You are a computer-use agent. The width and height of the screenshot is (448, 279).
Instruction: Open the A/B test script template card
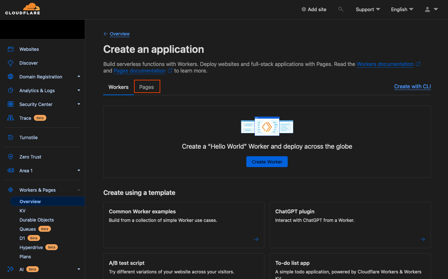pyautogui.click(x=184, y=266)
